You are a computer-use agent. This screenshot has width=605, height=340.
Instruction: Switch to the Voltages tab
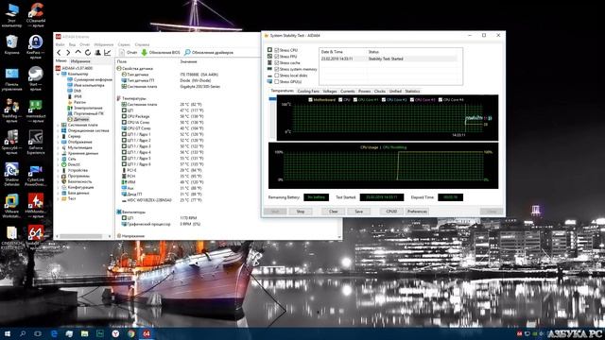(330, 92)
